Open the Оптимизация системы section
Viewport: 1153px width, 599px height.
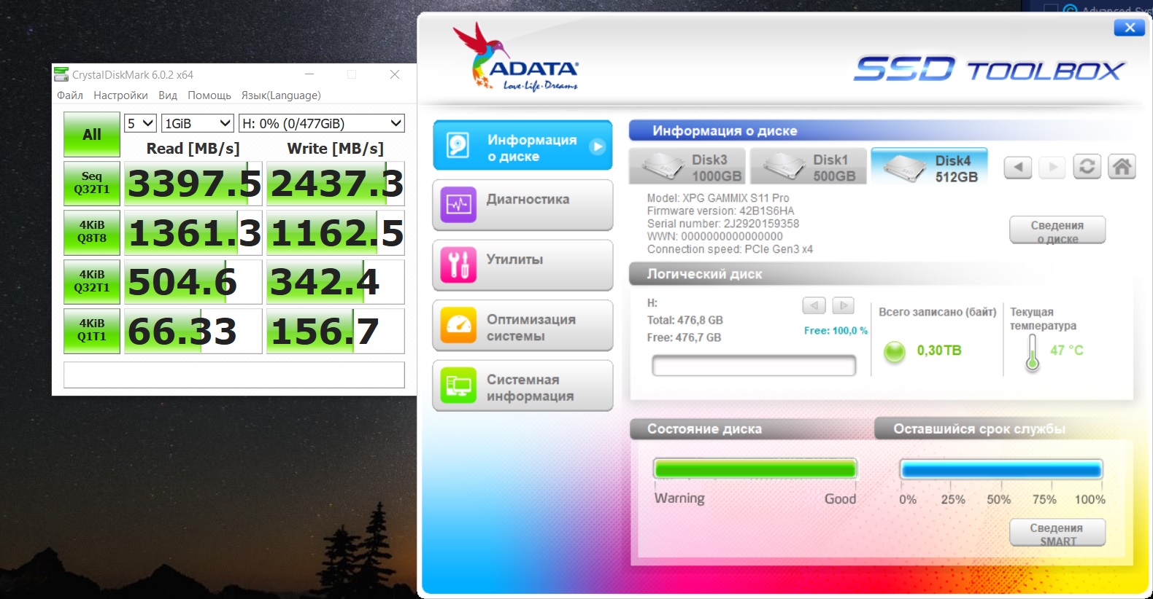coord(522,325)
